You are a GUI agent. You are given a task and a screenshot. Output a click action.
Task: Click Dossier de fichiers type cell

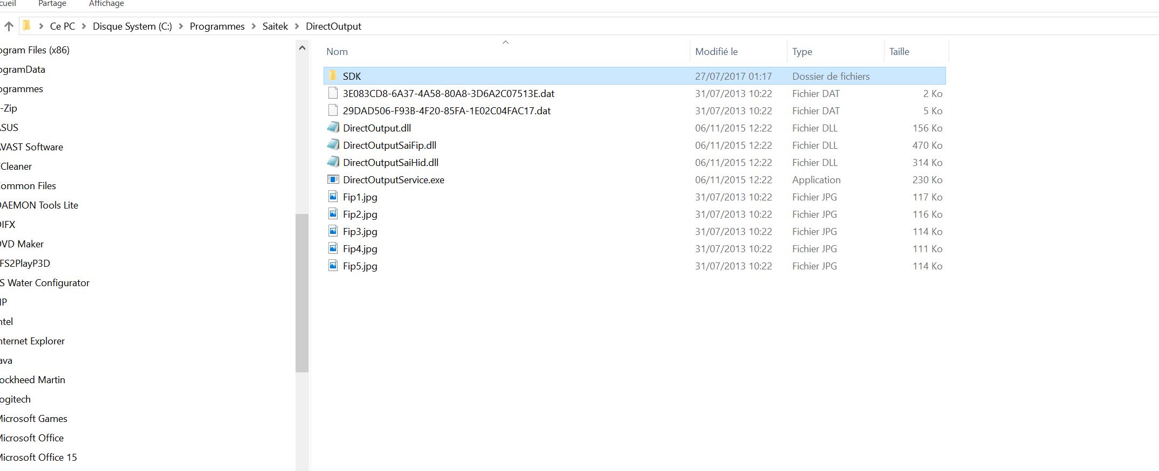[831, 76]
